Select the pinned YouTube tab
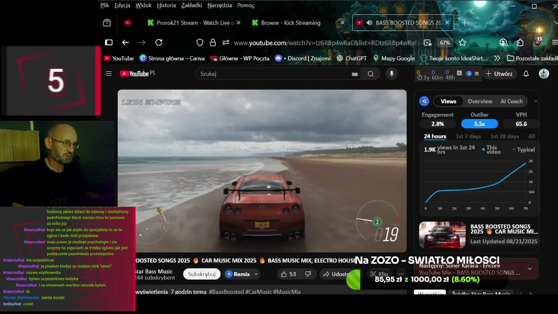558x314 pixels. click(x=128, y=23)
